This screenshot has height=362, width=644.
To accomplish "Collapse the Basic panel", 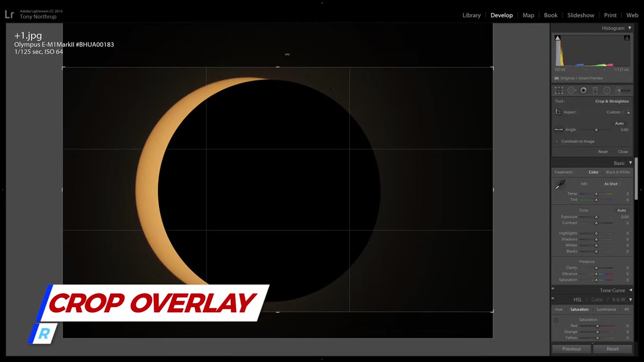I will (x=630, y=163).
